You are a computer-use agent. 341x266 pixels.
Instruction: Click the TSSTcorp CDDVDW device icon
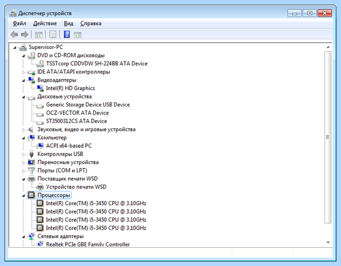[40, 63]
